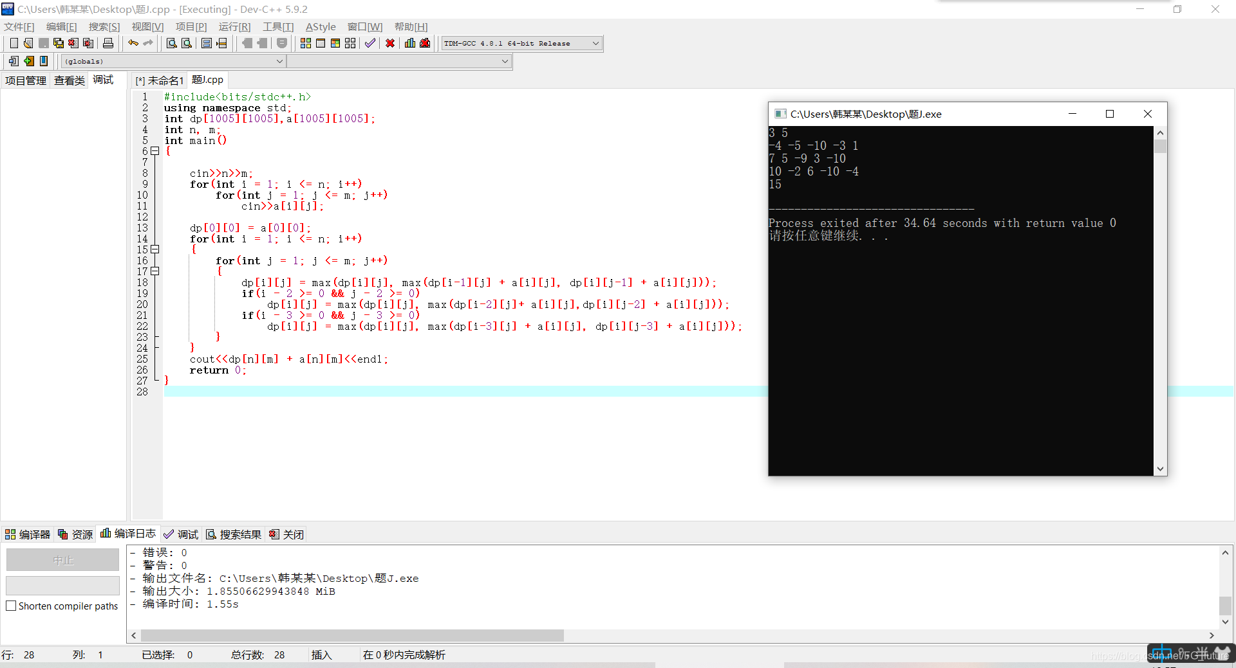Viewport: 1236px width, 668px height.
Task: Open the Replace dialog from toolbar
Action: click(x=187, y=43)
